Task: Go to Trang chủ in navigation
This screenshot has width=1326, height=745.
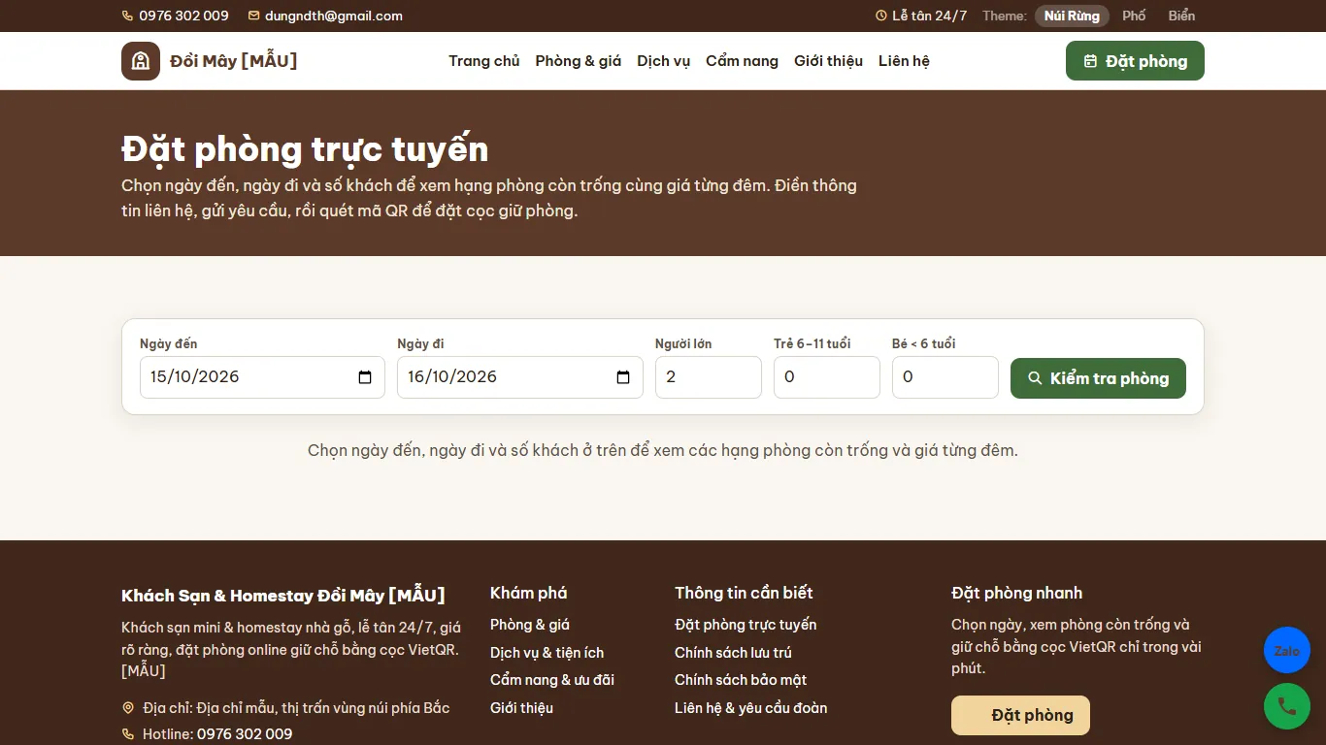Action: 484,61
